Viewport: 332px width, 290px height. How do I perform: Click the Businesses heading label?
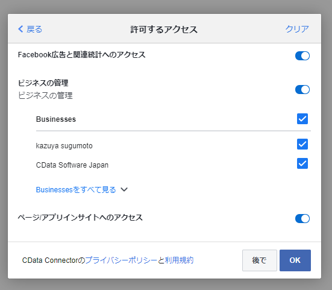tap(56, 119)
